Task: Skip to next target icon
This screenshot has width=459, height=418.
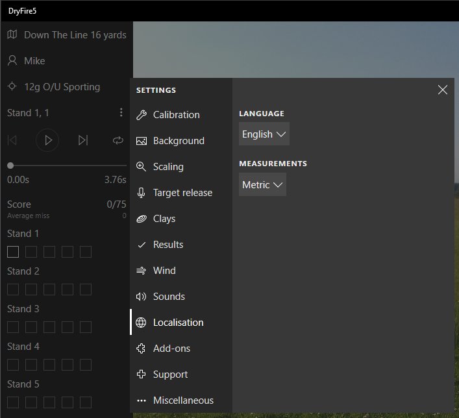Action: click(82, 140)
